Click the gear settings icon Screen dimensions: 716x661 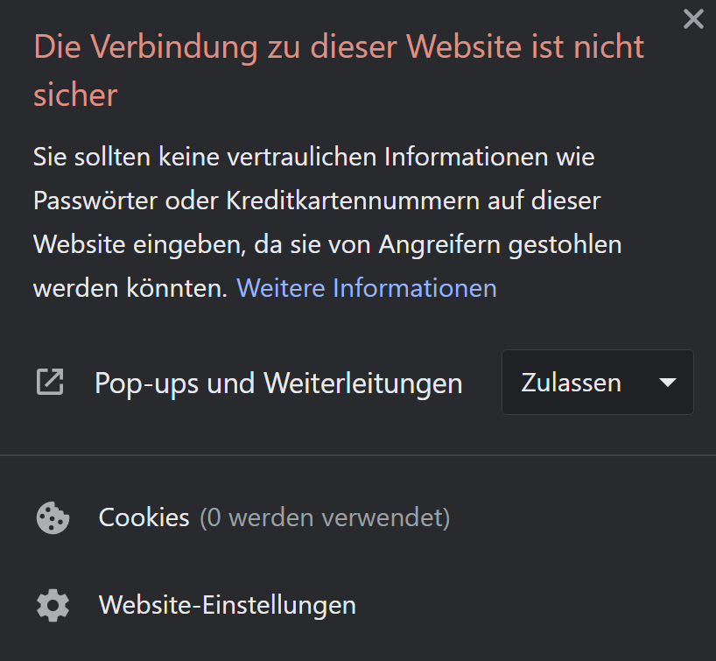coord(53,605)
